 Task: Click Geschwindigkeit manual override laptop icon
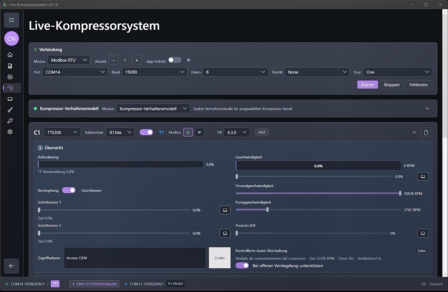pyautogui.click(x=423, y=177)
